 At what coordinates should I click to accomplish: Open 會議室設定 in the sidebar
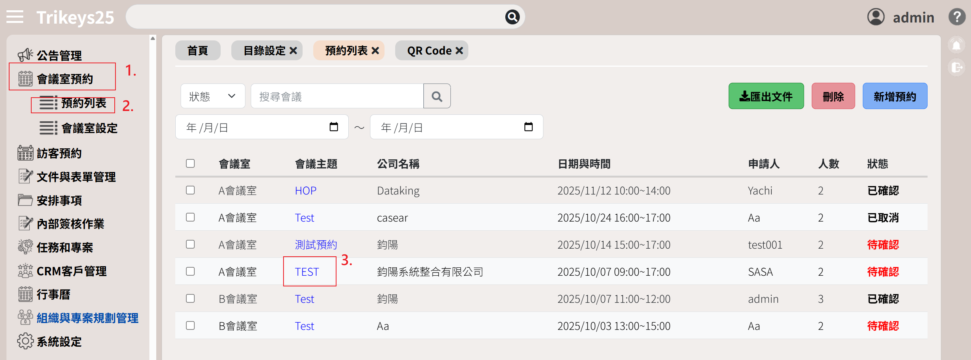(89, 129)
